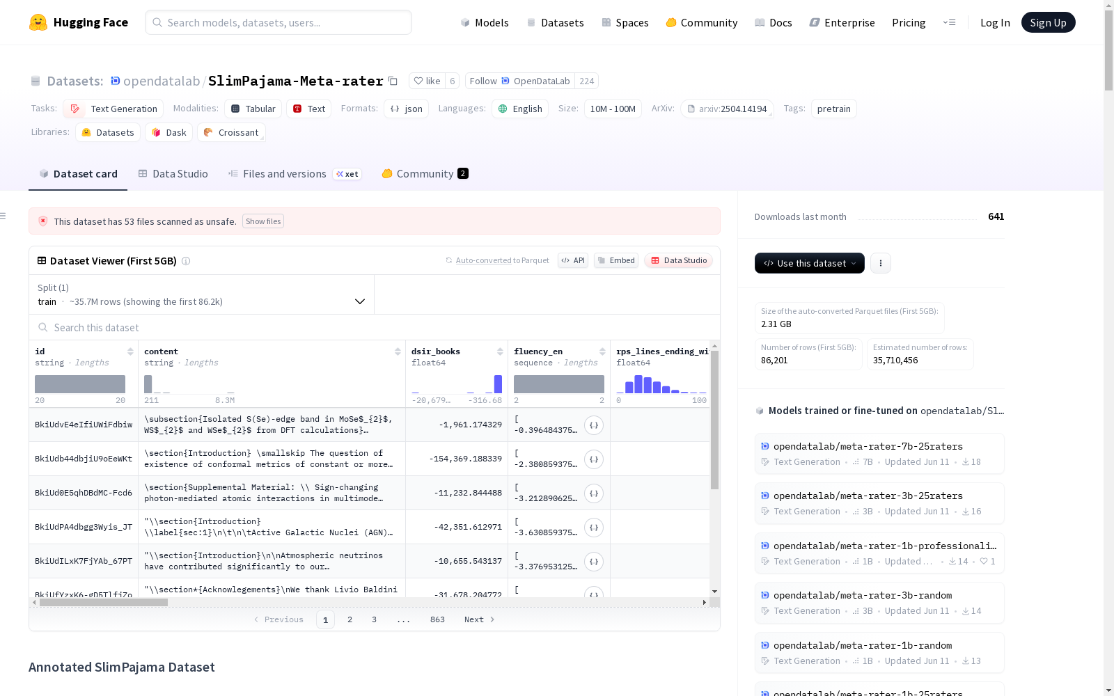Open the meta-rater-7b-25raters model card
The image size is (1114, 696).
(879, 454)
